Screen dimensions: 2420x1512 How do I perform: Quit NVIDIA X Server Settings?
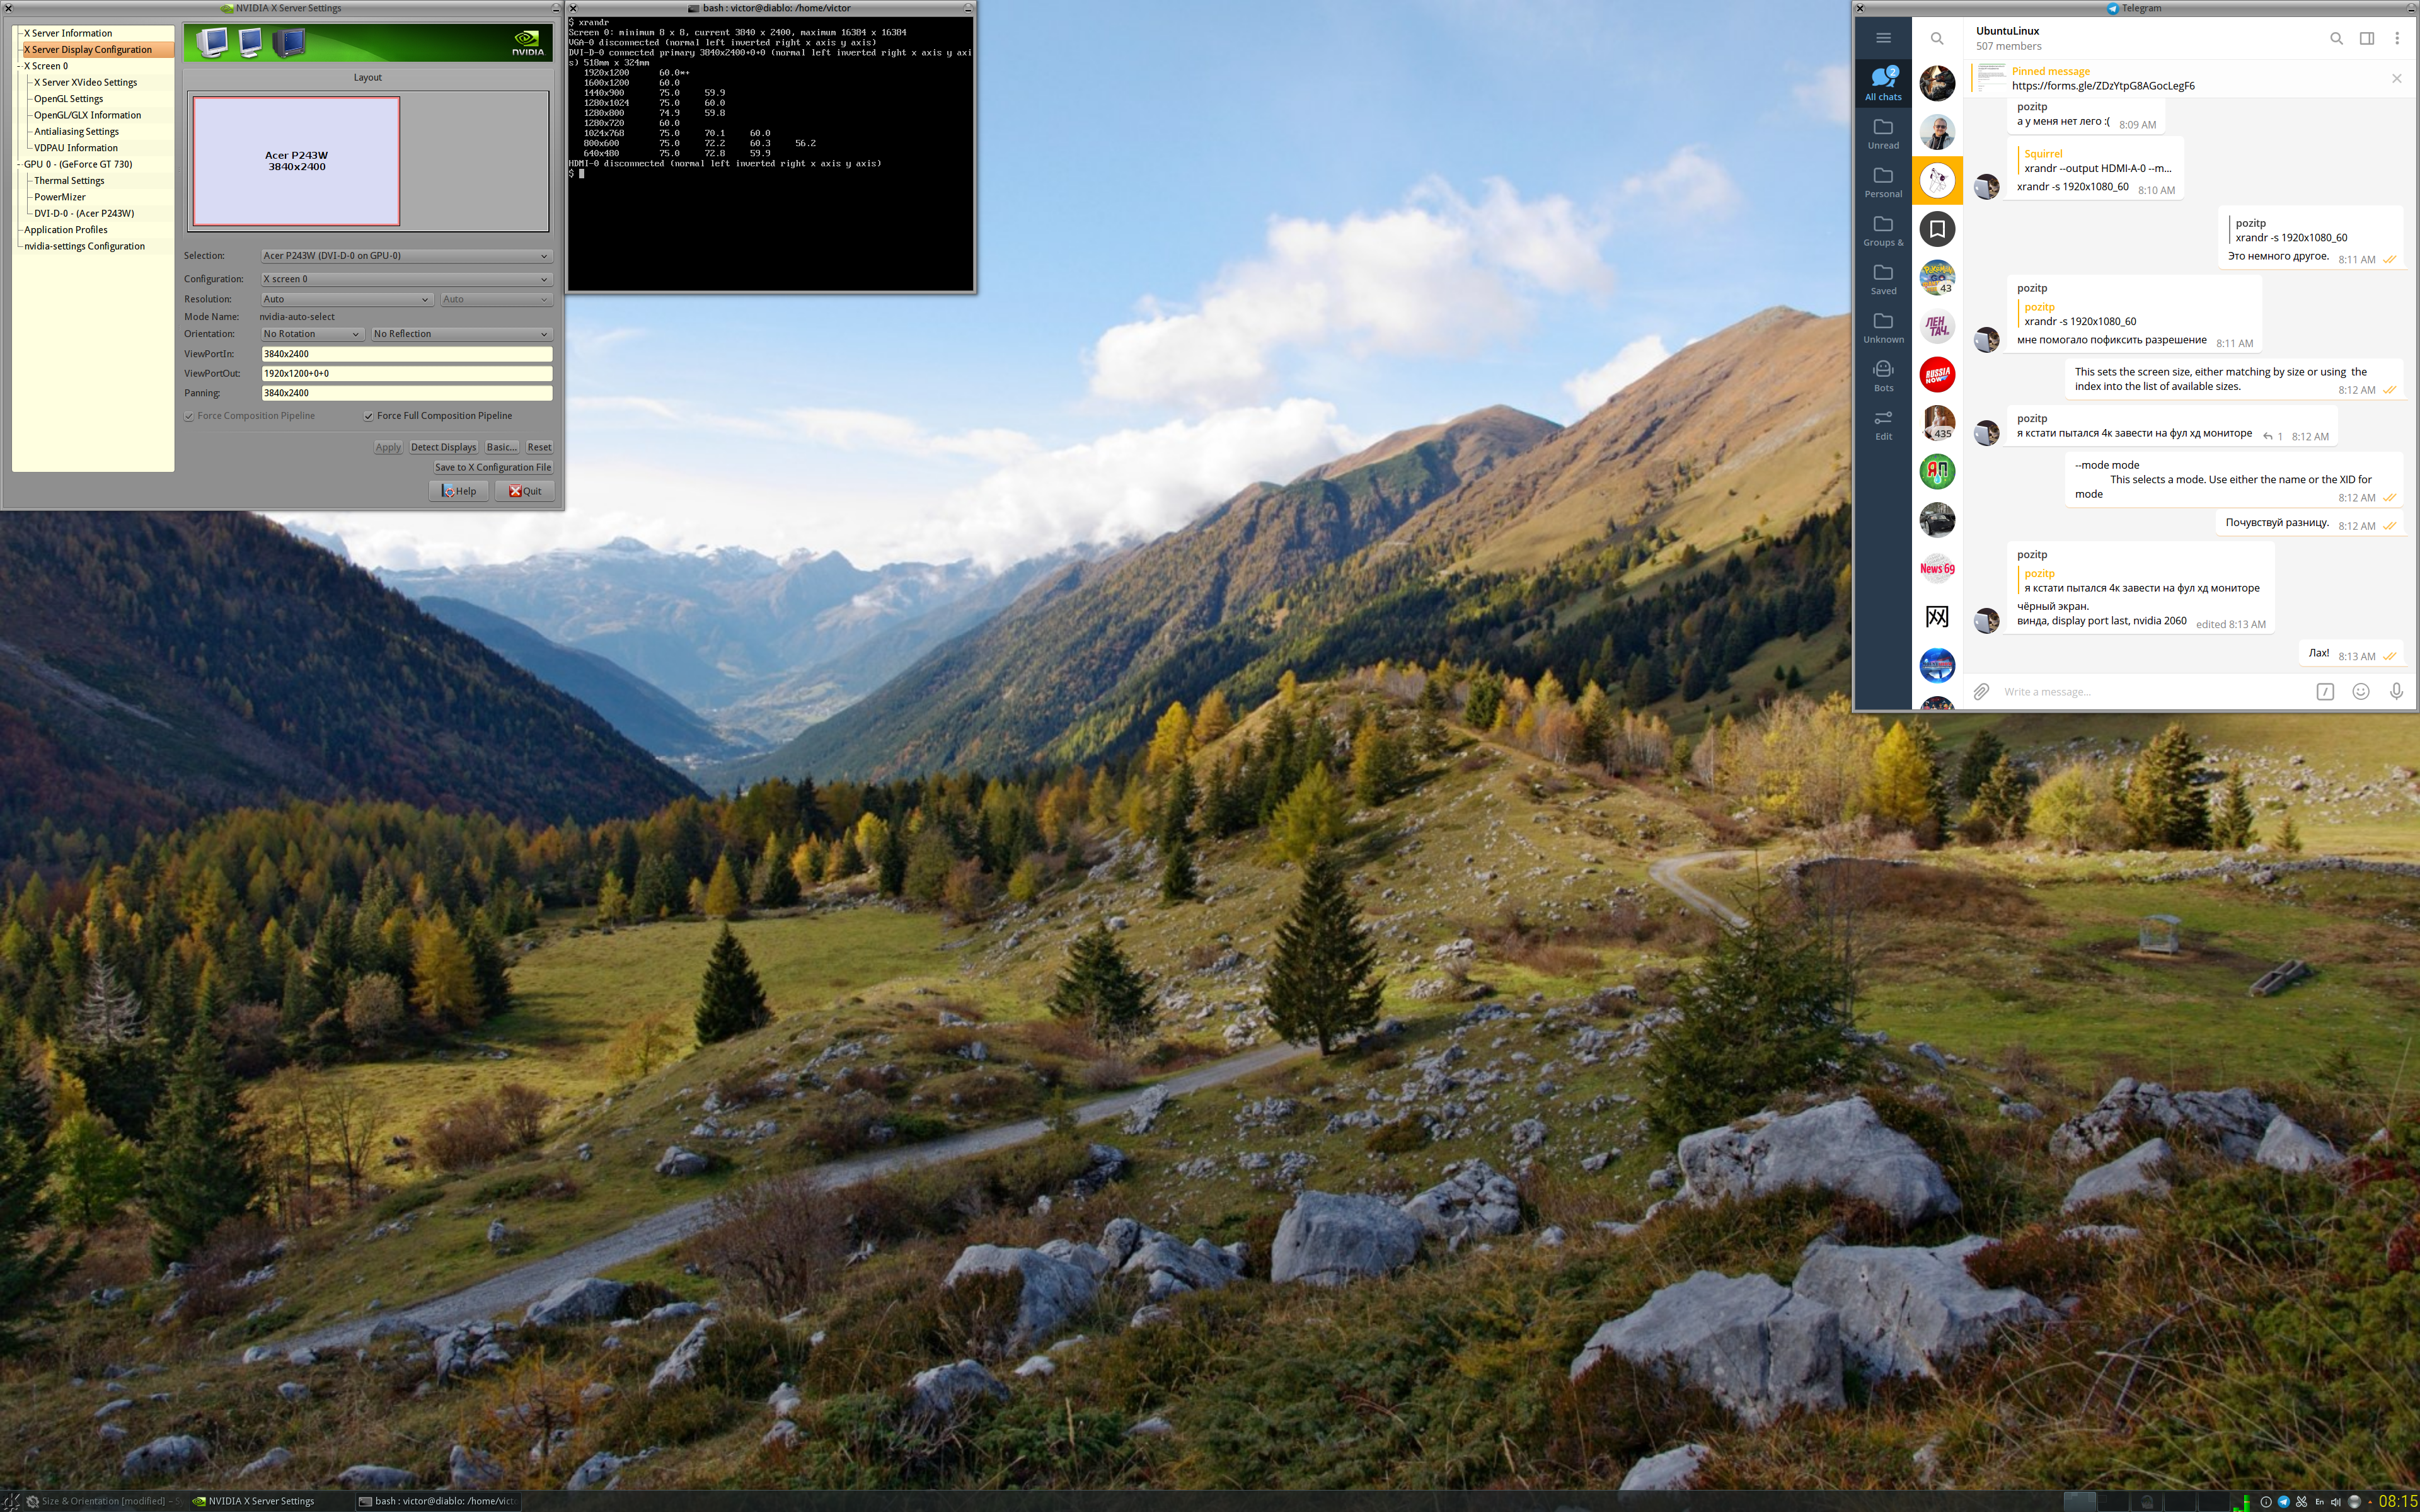pyautogui.click(x=524, y=491)
